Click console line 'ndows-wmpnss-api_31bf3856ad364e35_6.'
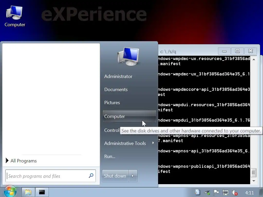 click(204, 151)
